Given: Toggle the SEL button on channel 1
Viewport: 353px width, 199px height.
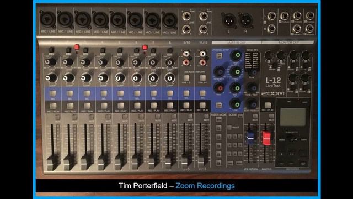Looking at the screenshot, I should point(53,93).
